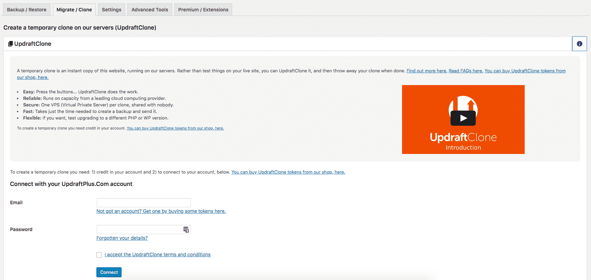Click the 'Password' field label
Screen dimensions: 591x280
(x=21, y=229)
